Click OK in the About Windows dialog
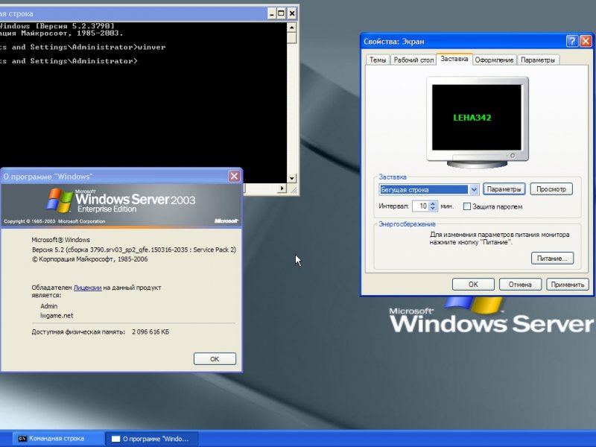This screenshot has height=447, width=596. coord(215,359)
